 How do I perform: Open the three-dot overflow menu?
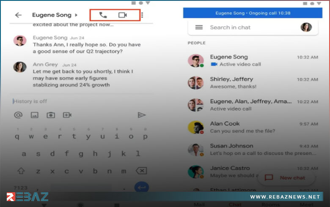[x=142, y=15]
